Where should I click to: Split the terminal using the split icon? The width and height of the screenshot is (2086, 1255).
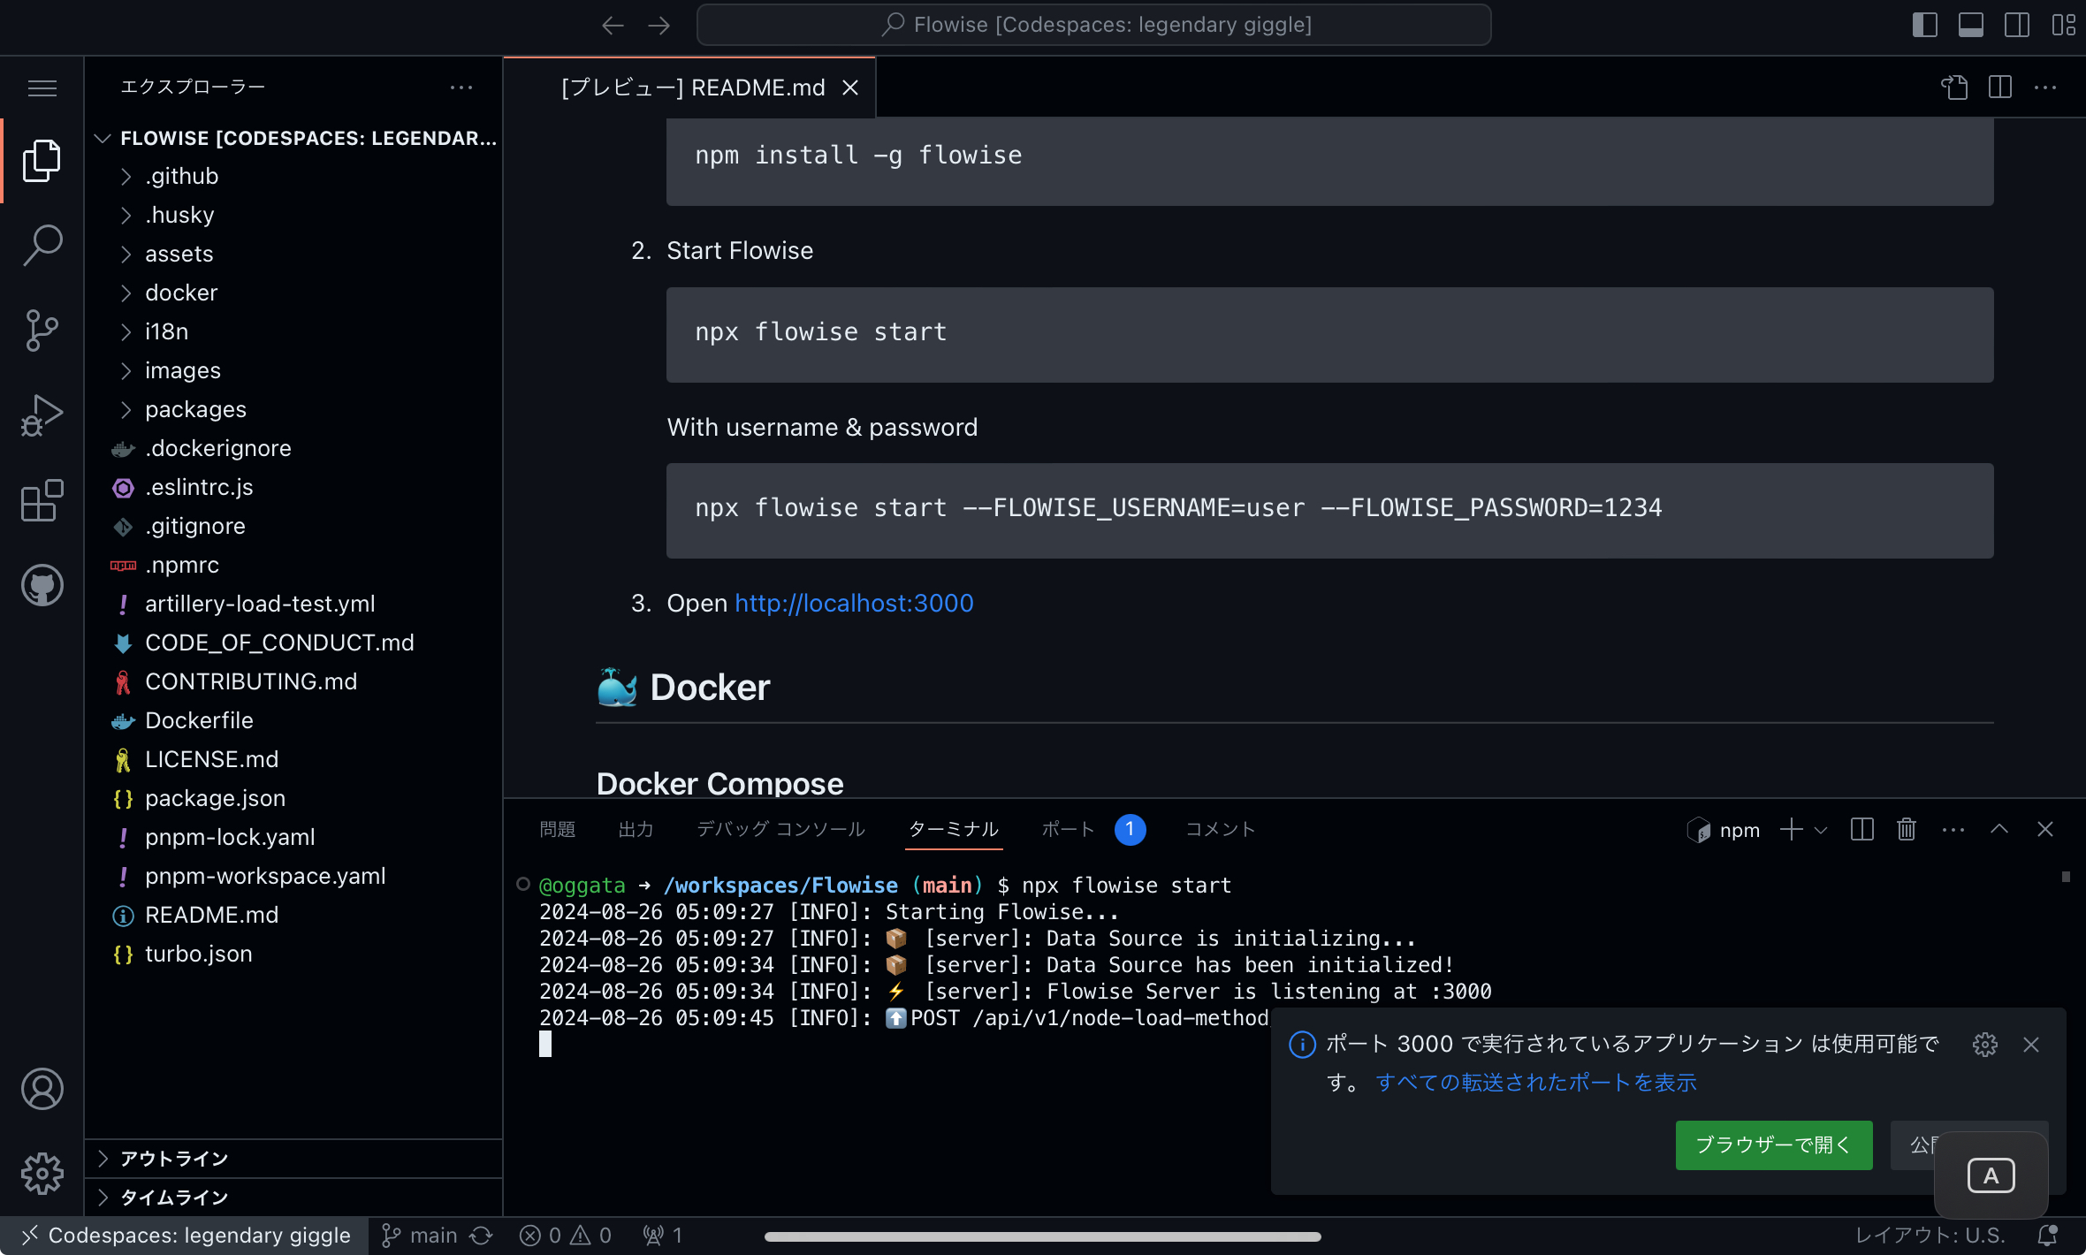click(1861, 829)
